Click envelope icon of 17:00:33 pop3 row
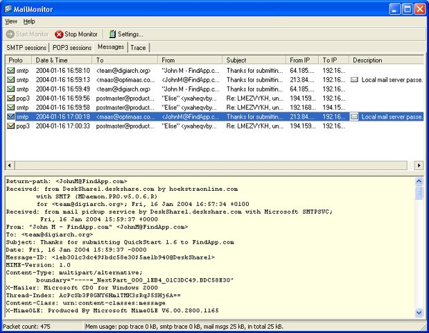 tap(10, 126)
